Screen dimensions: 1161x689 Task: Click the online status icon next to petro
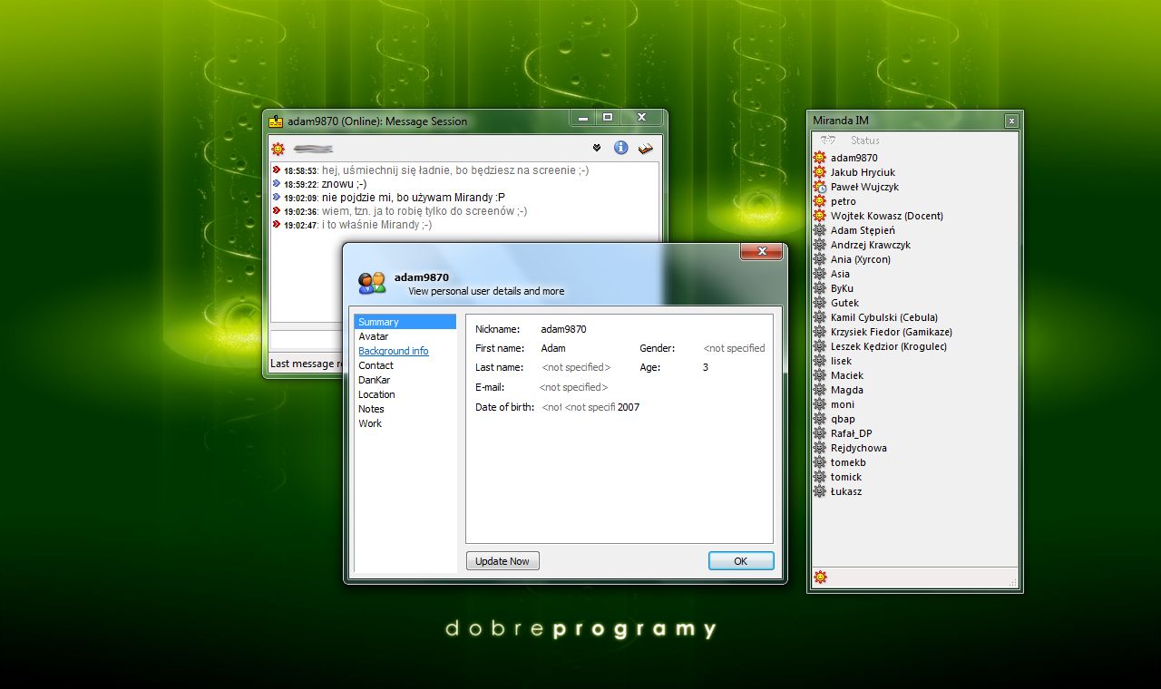tap(820, 201)
